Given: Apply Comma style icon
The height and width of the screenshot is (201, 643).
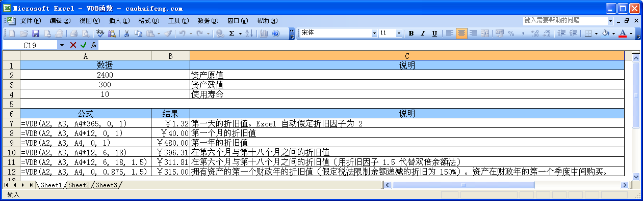Looking at the screenshot, I should (523, 33).
